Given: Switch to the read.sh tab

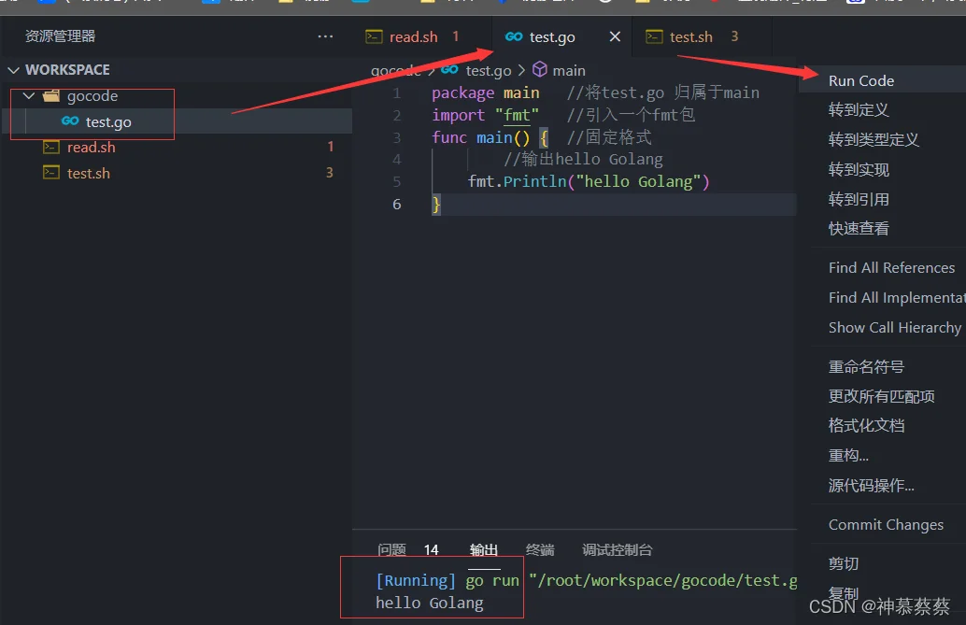Looking at the screenshot, I should point(413,37).
